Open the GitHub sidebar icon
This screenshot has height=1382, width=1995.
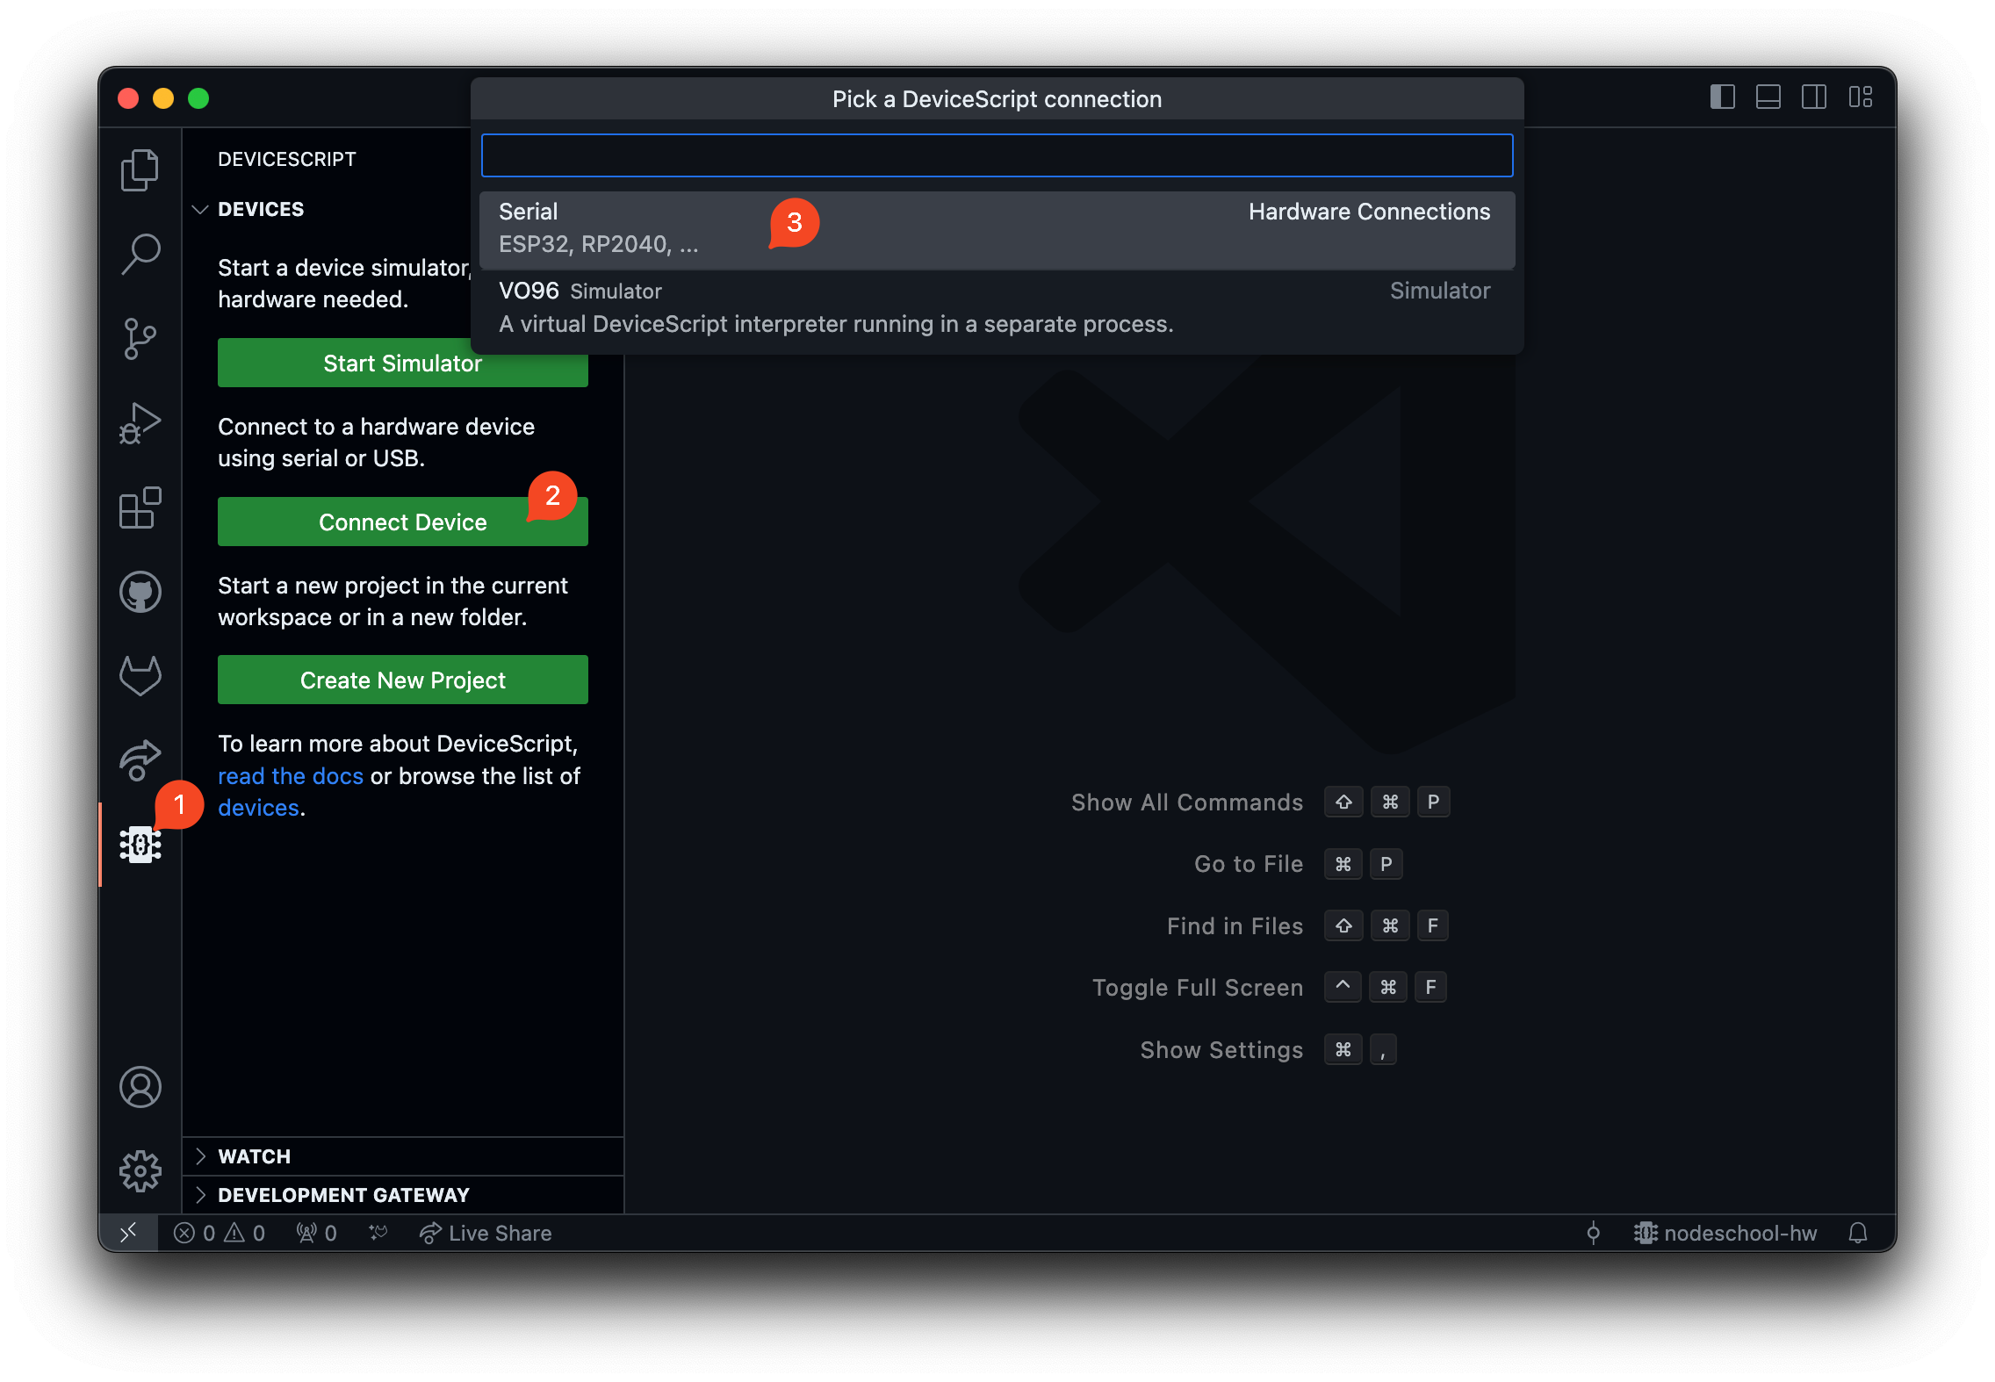pos(140,592)
